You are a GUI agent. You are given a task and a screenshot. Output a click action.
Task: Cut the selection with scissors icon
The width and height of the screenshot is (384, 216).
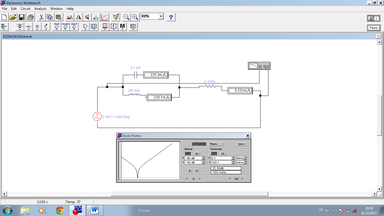tap(41, 17)
